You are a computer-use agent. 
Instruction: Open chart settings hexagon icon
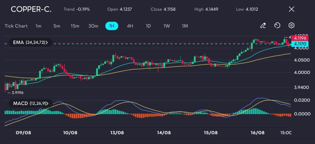pos(292,26)
